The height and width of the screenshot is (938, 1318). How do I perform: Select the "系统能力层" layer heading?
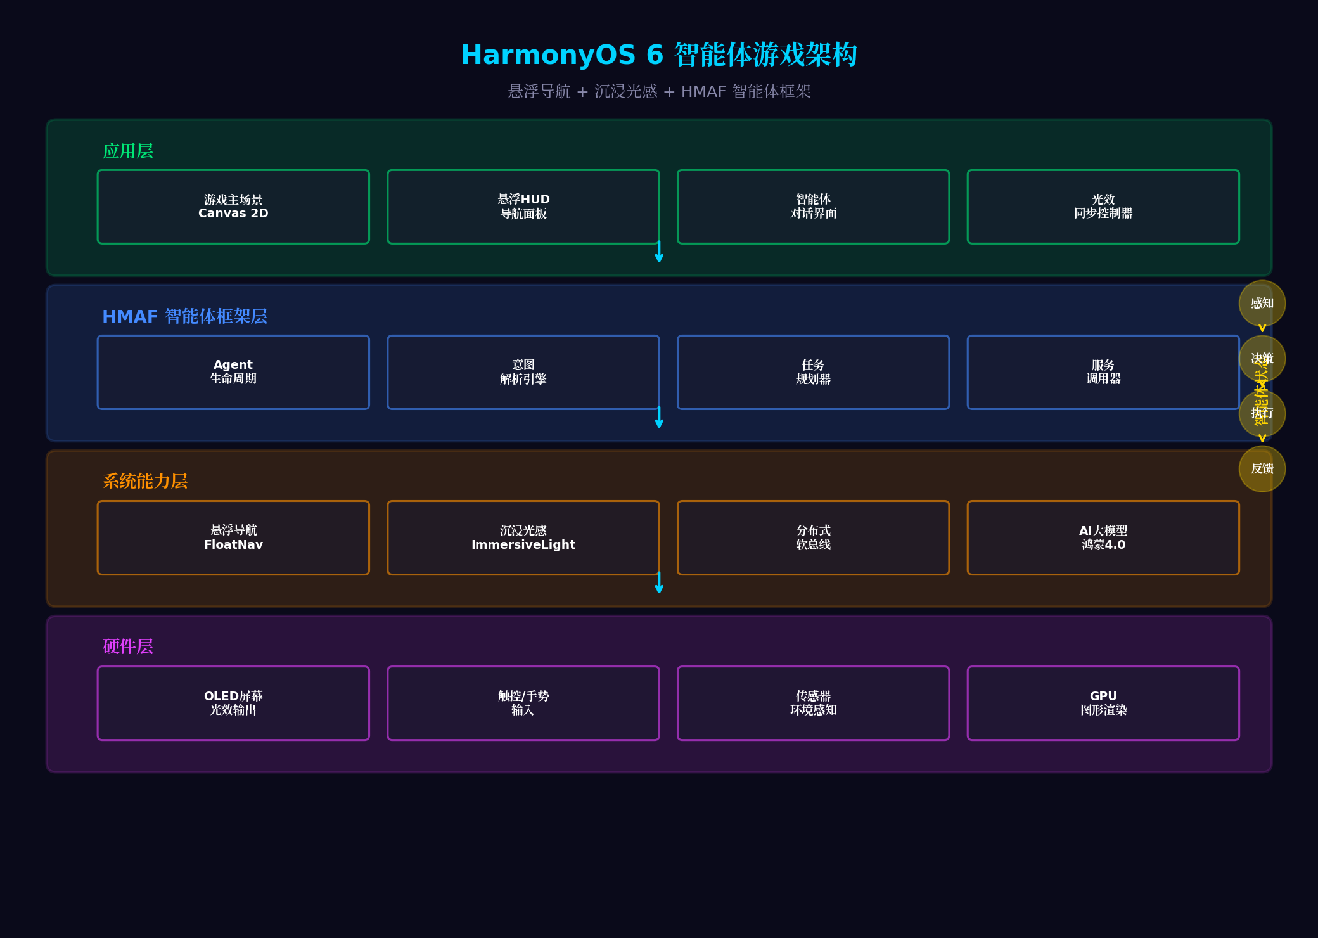(x=145, y=481)
